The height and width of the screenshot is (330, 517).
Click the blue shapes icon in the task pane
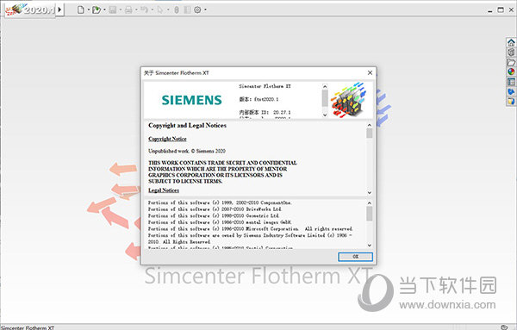(511, 91)
